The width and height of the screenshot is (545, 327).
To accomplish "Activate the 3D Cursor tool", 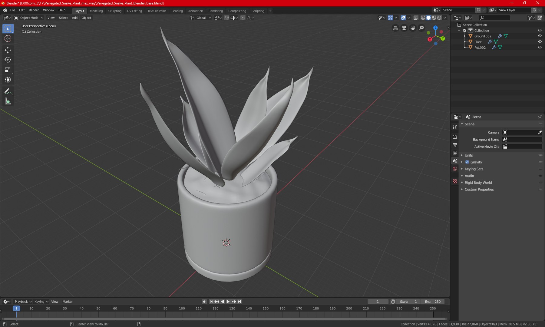I will coord(8,39).
